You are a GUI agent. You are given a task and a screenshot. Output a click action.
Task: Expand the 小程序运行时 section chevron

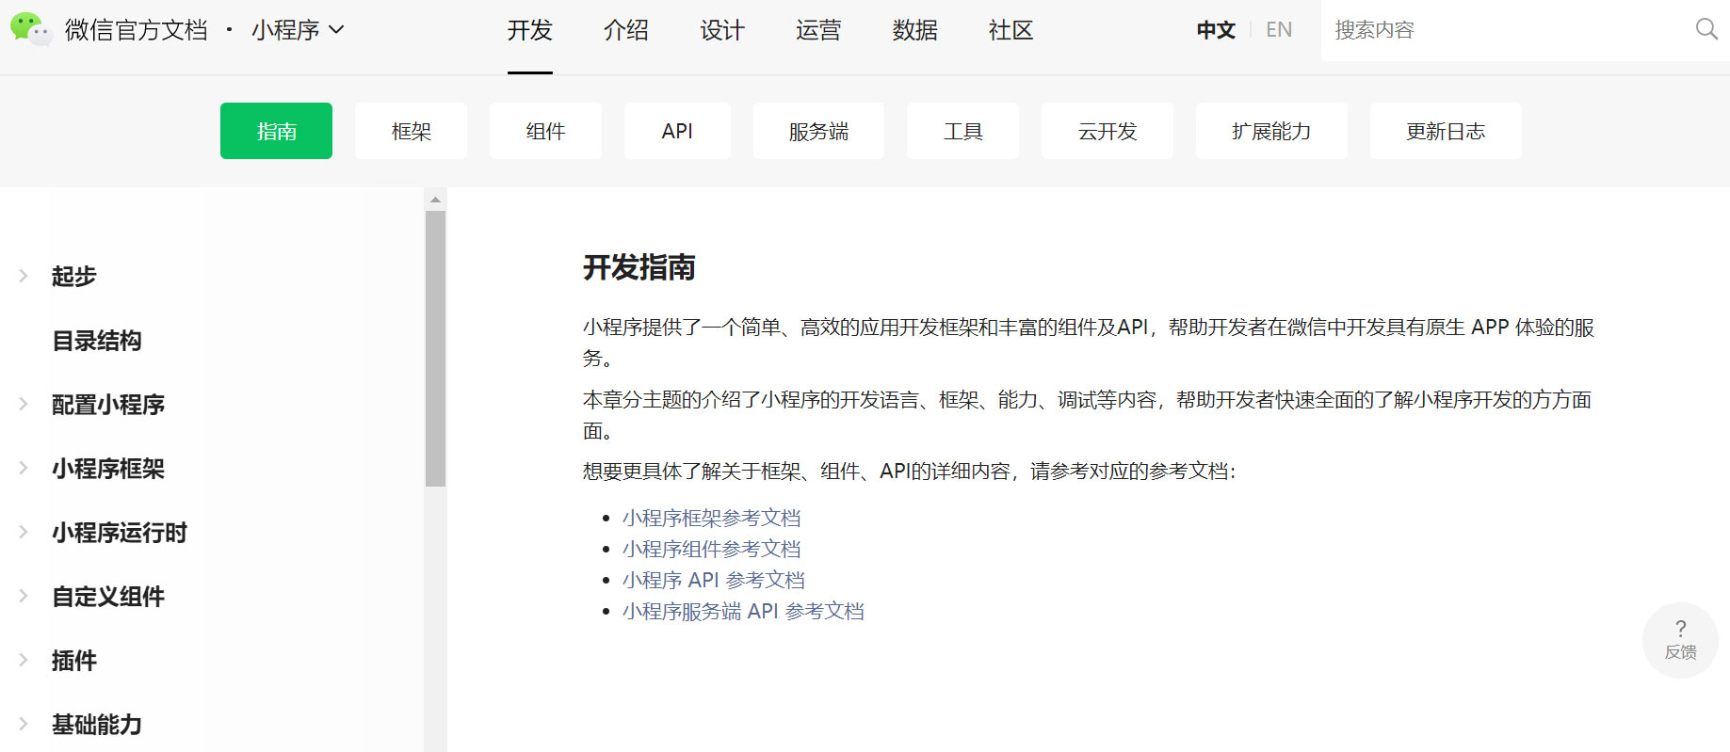coord(24,532)
